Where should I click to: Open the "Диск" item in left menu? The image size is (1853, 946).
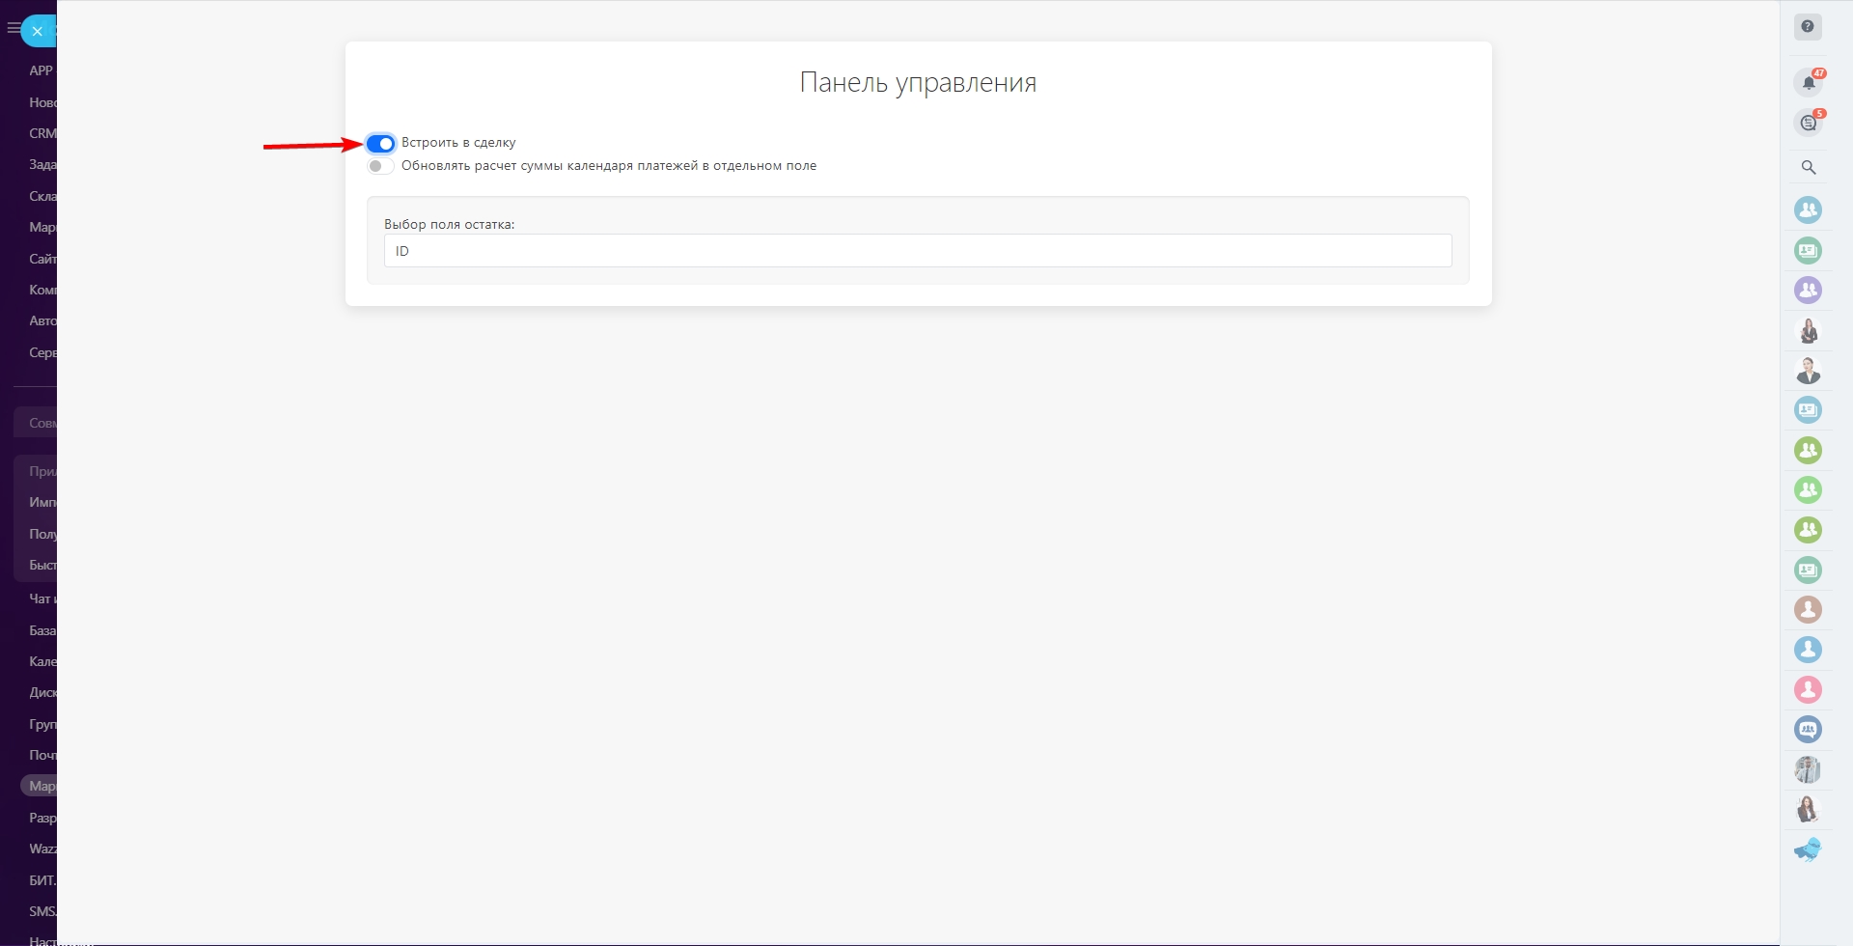tap(42, 692)
